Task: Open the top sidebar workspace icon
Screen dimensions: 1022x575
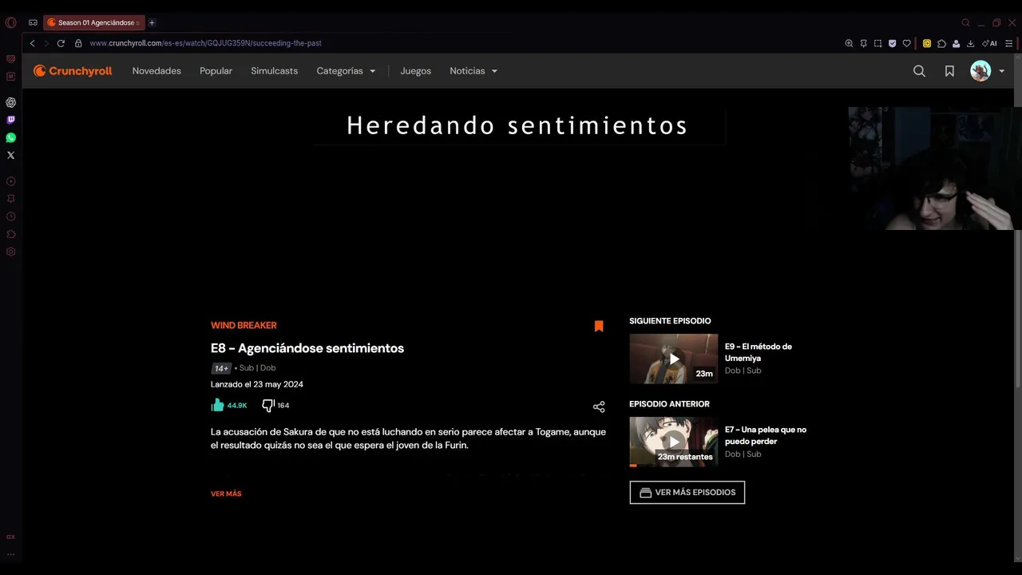Action: (x=10, y=59)
